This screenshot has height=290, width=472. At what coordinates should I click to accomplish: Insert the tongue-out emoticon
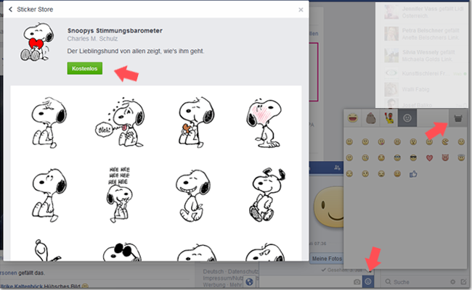[x=381, y=142]
